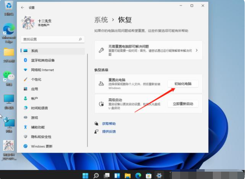Open 蓝牙和其他设备 in the sidebar
The image size is (246, 179).
click(x=43, y=60)
